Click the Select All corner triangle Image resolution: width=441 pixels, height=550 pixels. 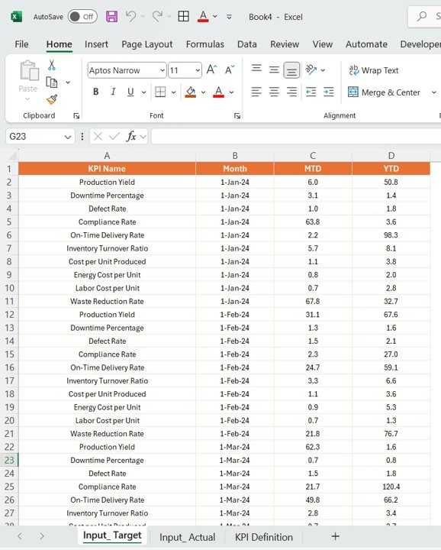[12, 155]
